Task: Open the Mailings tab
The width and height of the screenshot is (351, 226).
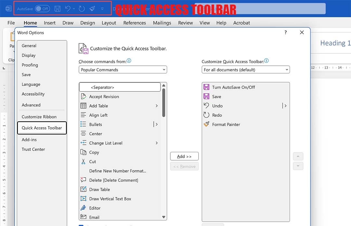Action: click(x=162, y=23)
